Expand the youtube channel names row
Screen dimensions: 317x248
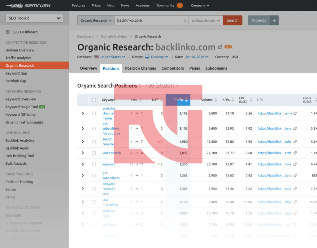[83, 113]
